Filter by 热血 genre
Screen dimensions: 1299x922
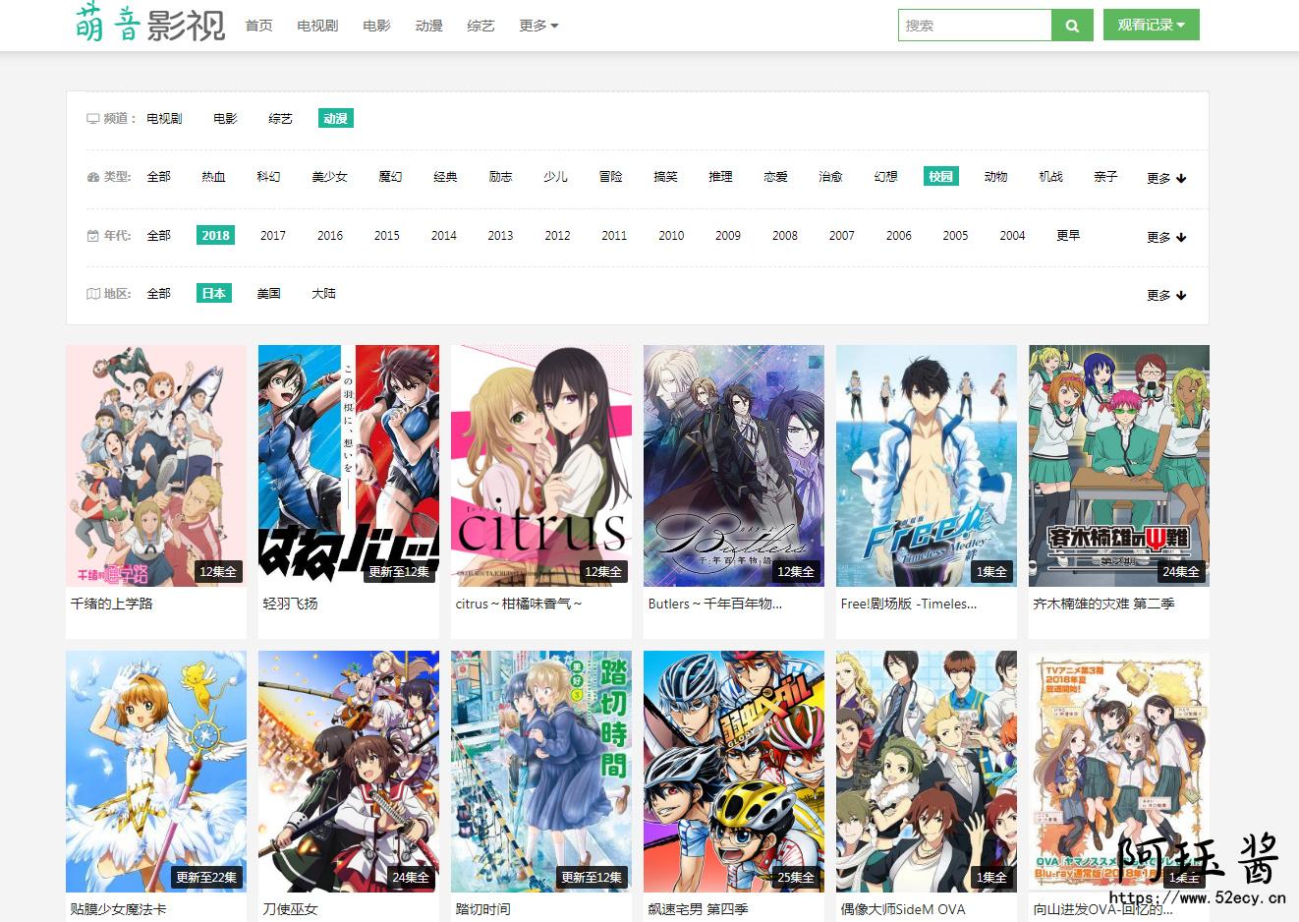213,177
